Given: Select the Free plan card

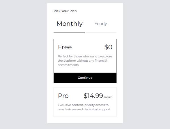Looking at the screenshot, I should [85, 56].
